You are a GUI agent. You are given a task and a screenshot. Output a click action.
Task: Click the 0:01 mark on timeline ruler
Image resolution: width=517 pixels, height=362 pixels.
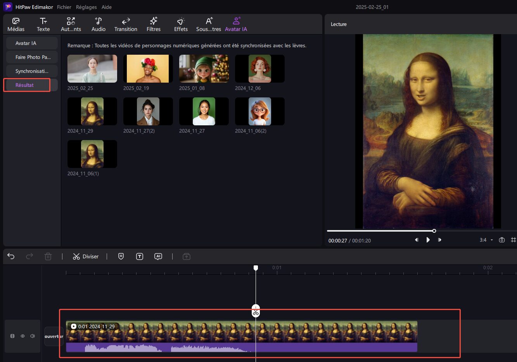(277, 268)
